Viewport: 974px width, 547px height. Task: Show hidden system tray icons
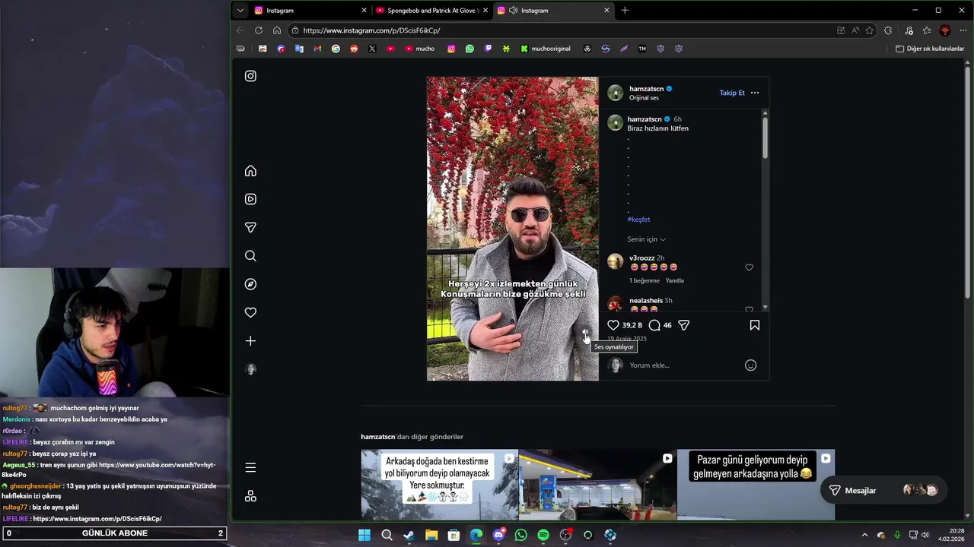tap(864, 535)
